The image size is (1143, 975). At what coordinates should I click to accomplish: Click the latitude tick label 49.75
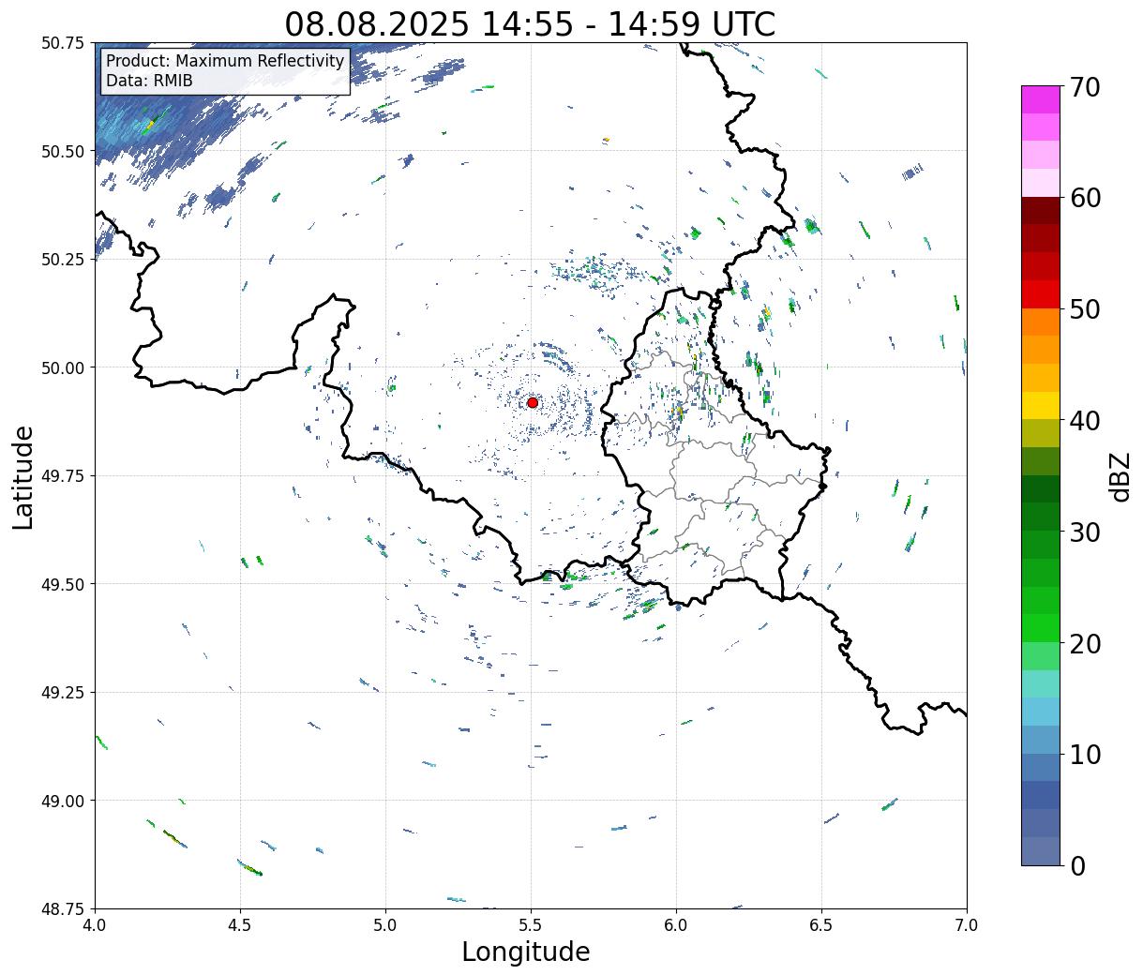63,476
